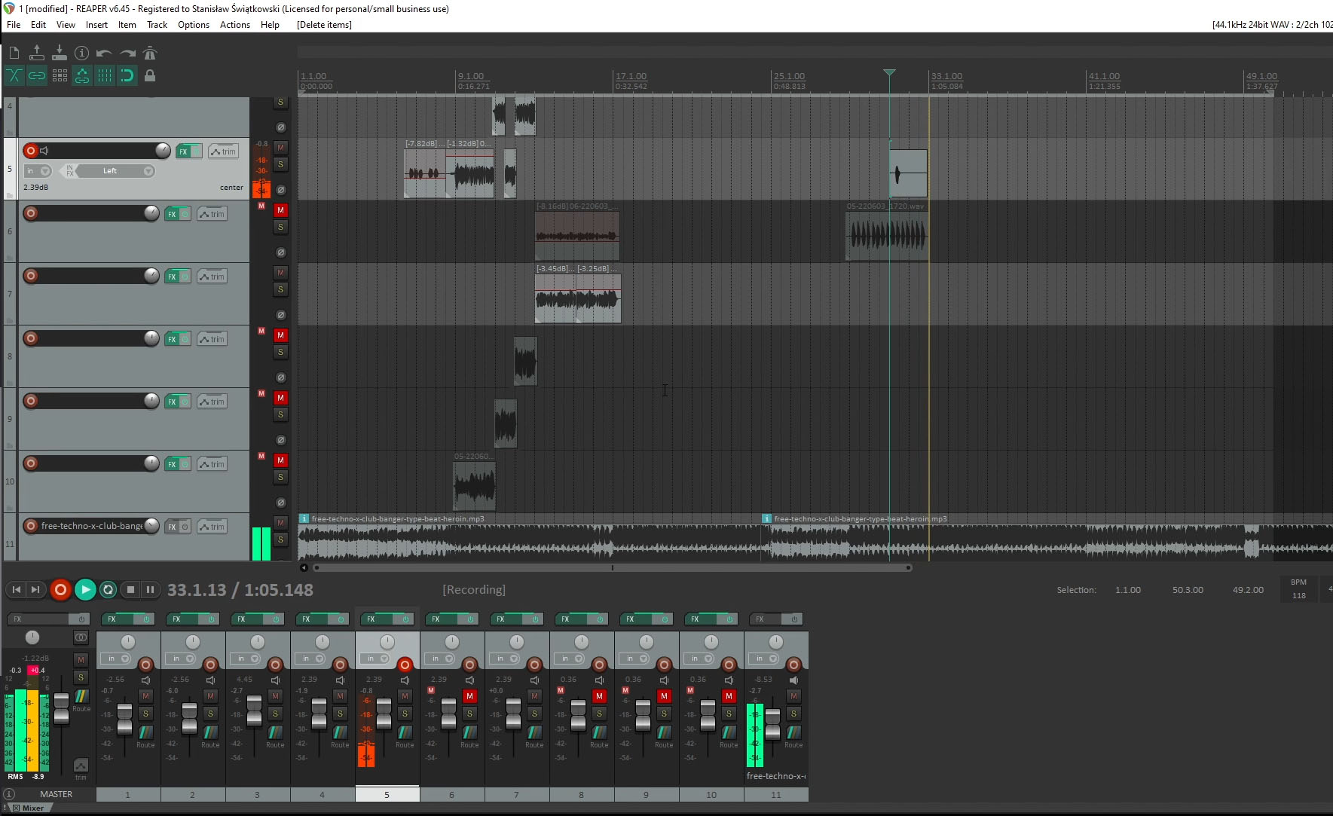Toggle item grouping link icon

(36, 75)
